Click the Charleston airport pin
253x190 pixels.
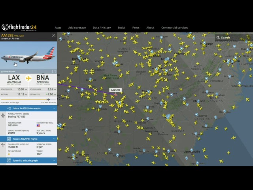pos(206,125)
